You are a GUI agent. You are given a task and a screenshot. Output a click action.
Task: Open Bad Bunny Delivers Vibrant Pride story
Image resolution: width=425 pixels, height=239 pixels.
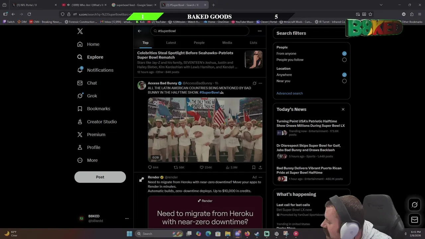pyautogui.click(x=309, y=170)
